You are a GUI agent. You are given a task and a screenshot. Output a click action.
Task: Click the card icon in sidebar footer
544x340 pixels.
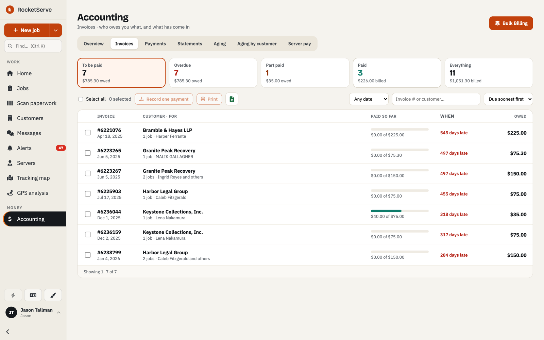point(33,295)
